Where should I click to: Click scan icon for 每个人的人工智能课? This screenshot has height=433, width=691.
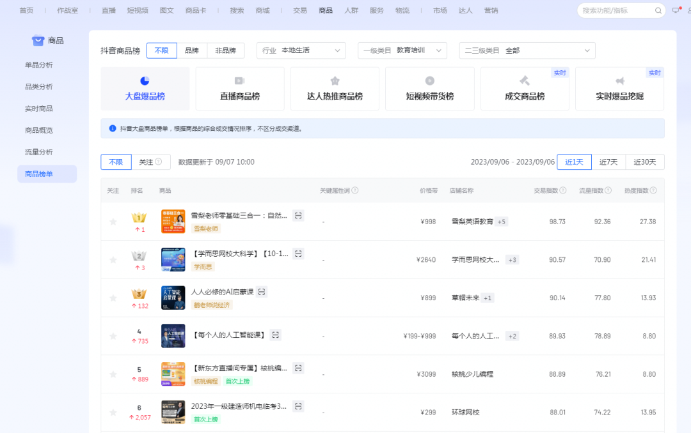click(275, 335)
